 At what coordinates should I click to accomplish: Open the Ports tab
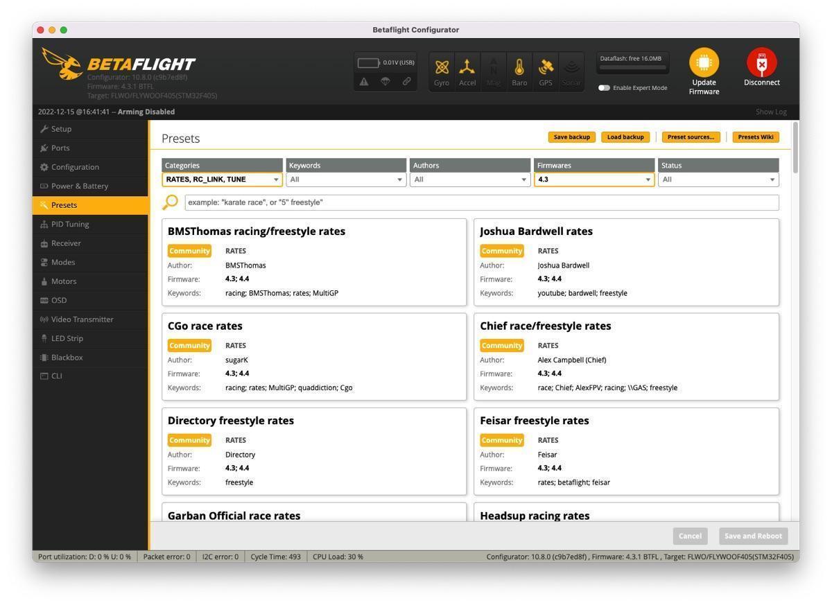pos(90,148)
